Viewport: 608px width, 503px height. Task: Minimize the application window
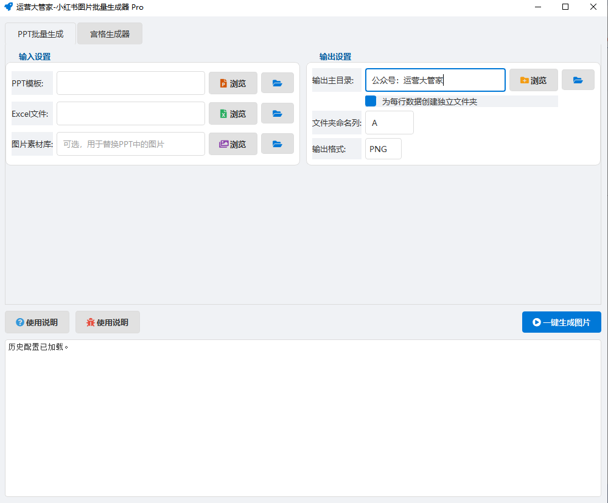pyautogui.click(x=538, y=7)
